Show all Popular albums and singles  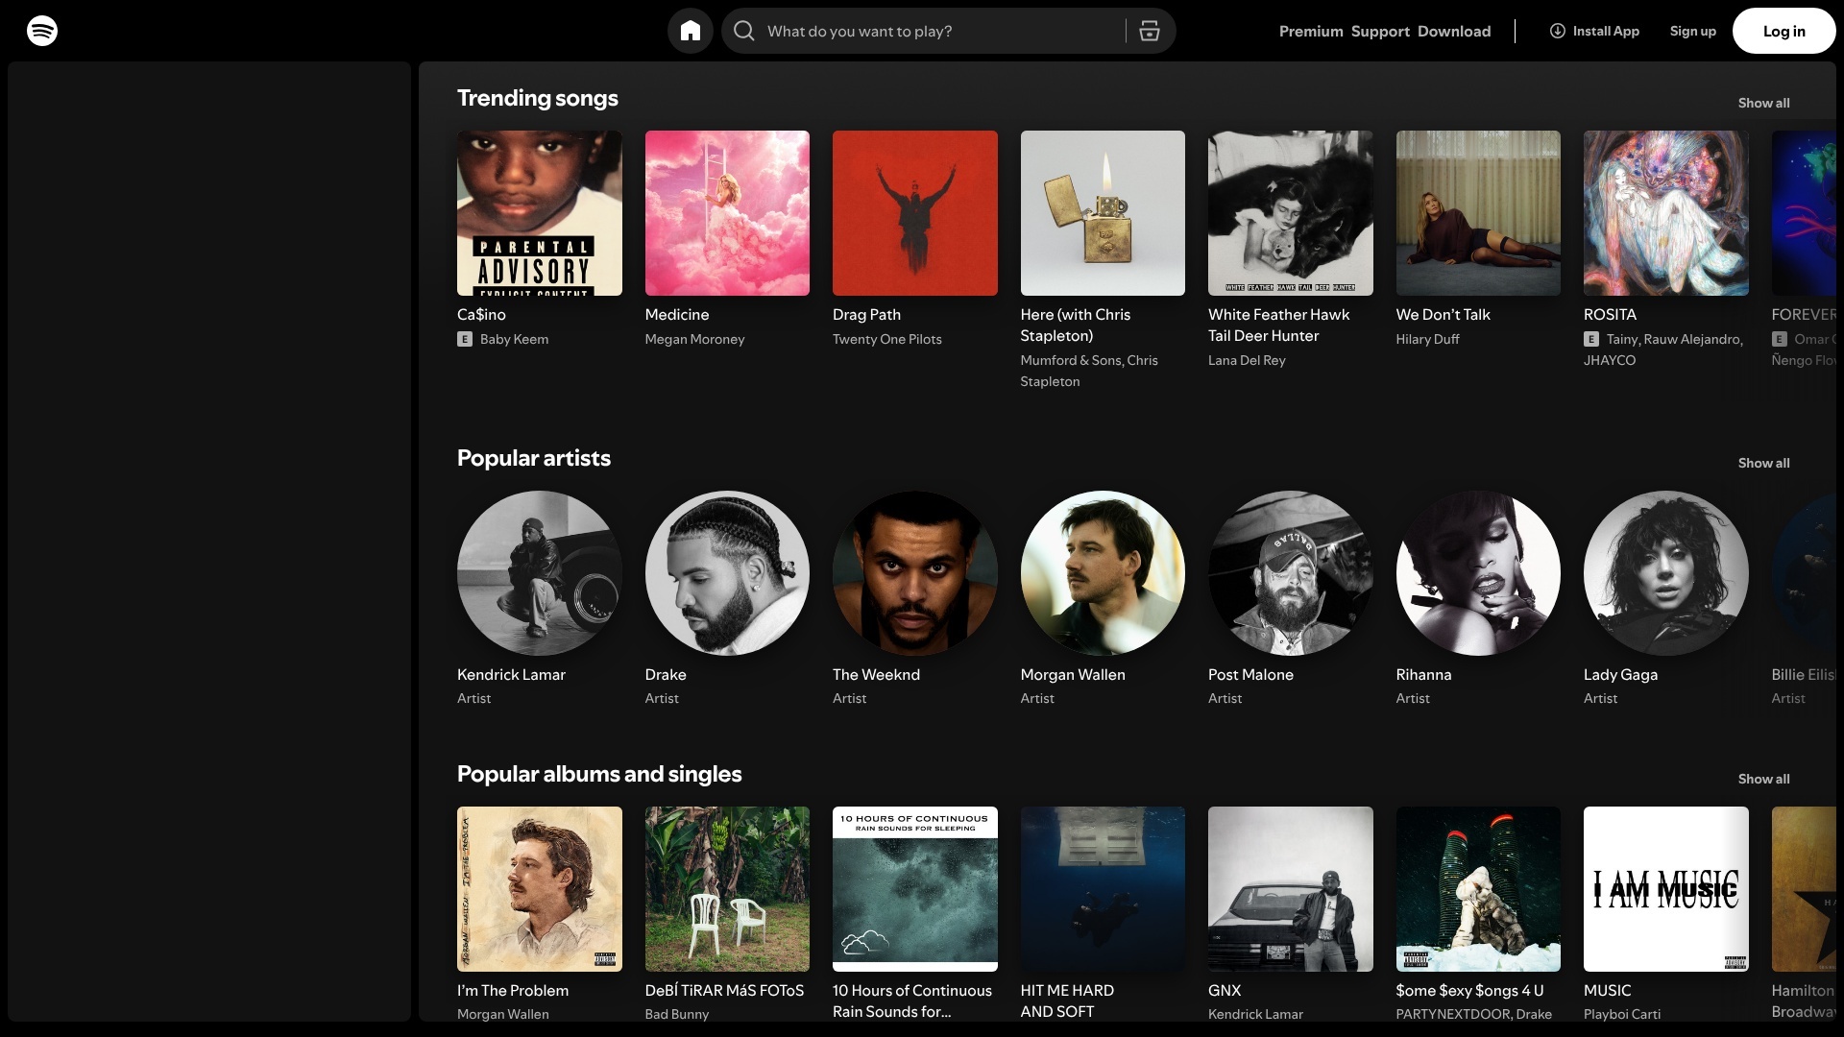[1764, 779]
